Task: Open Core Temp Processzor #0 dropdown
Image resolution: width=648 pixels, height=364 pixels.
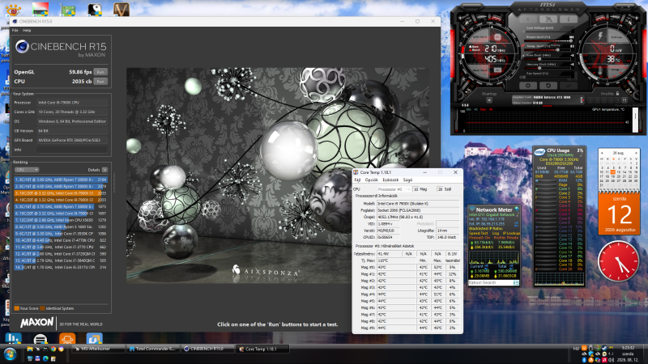Action: 394,189
